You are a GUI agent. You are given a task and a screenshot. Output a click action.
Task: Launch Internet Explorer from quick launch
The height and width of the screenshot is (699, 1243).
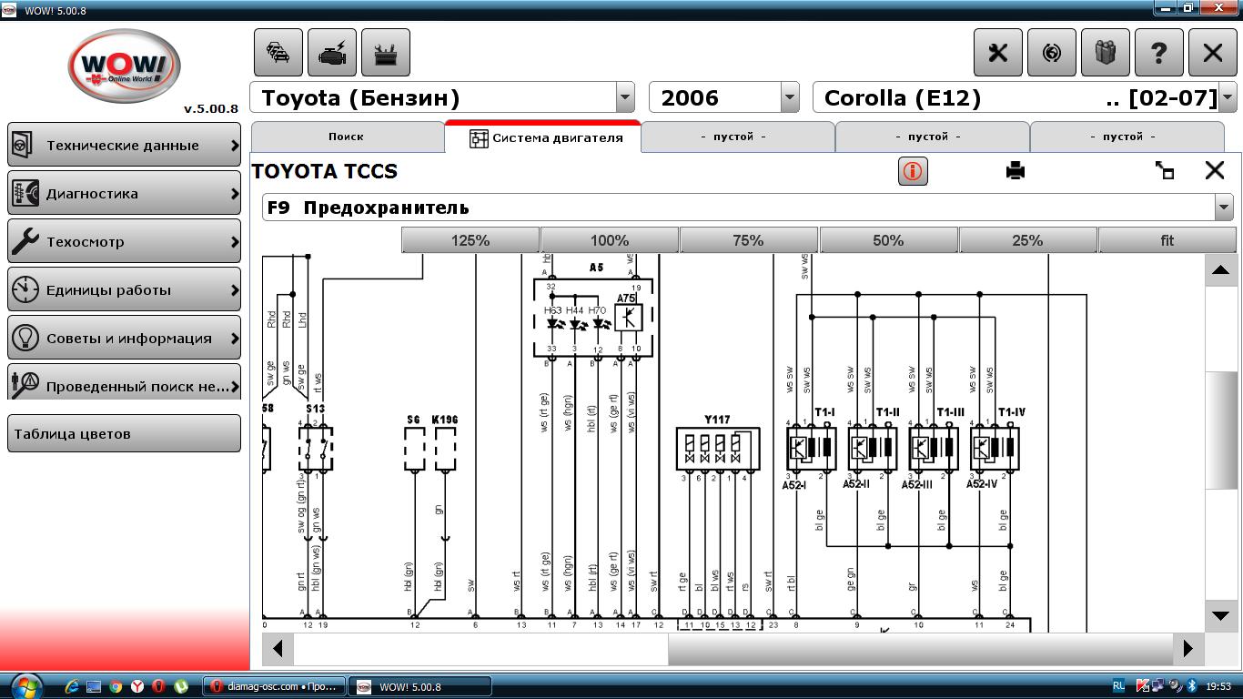(x=71, y=686)
